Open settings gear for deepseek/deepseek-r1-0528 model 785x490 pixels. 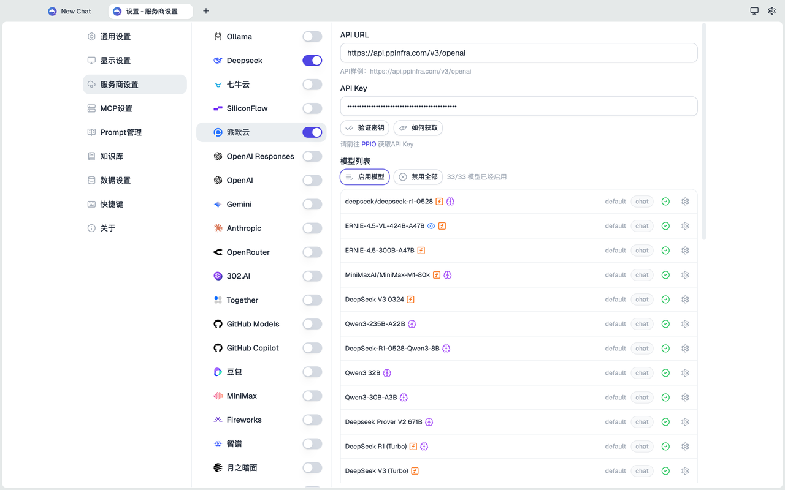point(685,201)
